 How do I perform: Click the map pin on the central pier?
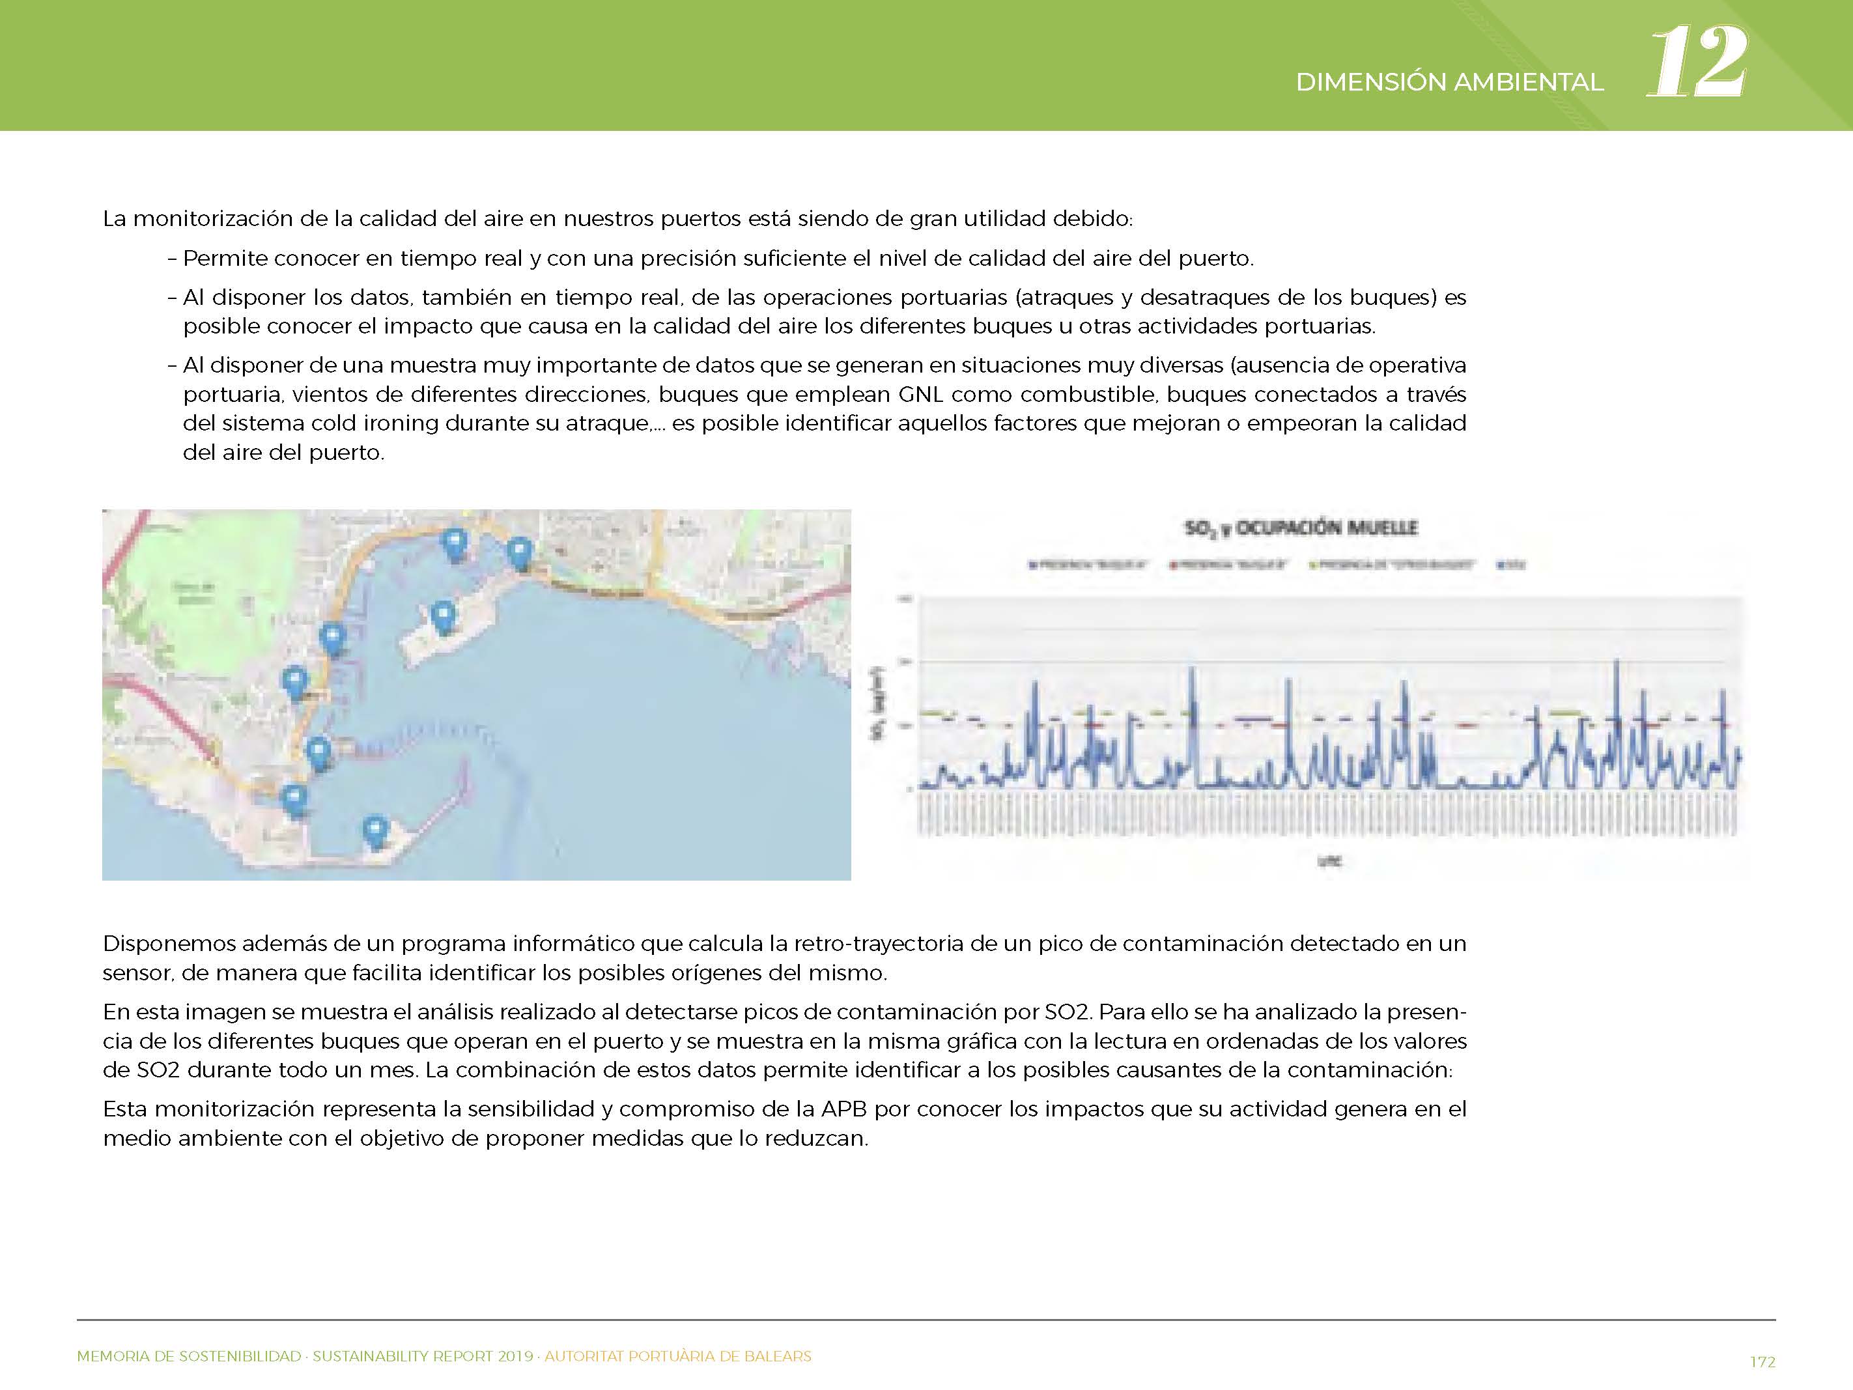(x=442, y=618)
